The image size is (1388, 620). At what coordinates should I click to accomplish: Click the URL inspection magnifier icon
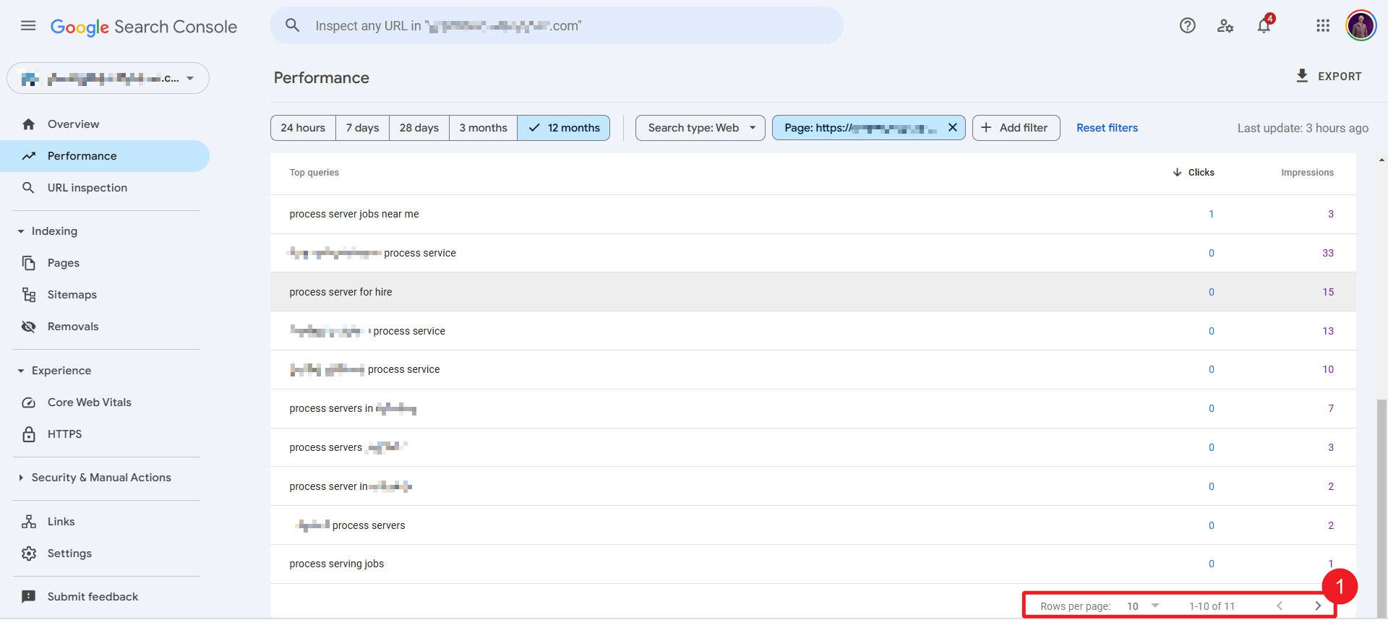pos(28,188)
